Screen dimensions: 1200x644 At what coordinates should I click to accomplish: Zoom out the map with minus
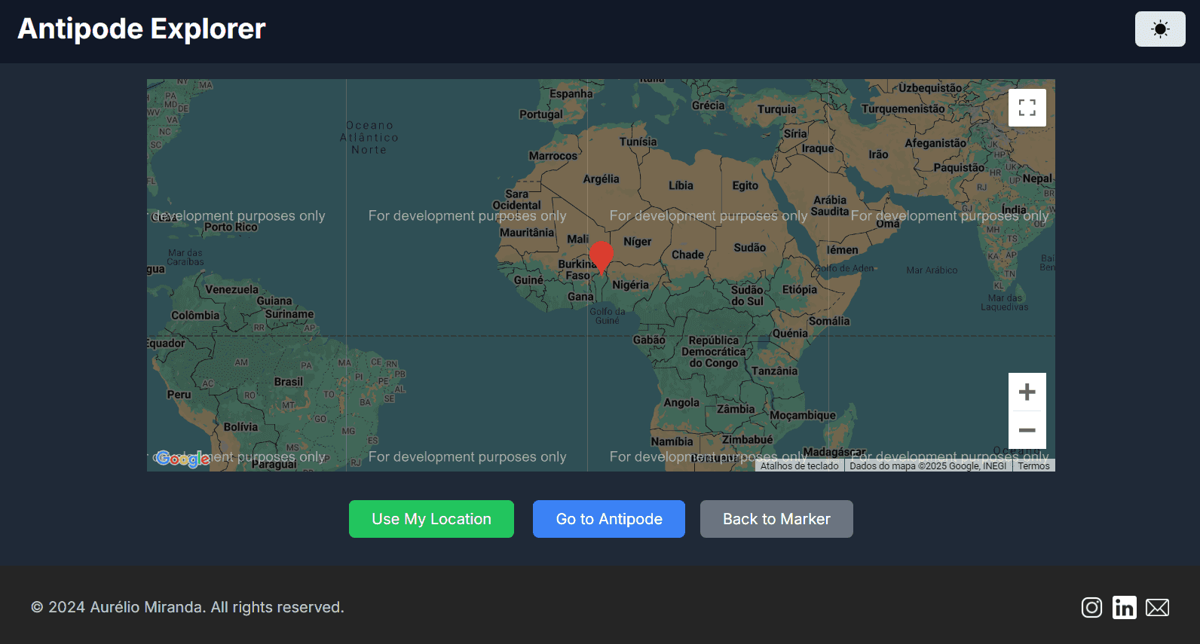coord(1027,430)
